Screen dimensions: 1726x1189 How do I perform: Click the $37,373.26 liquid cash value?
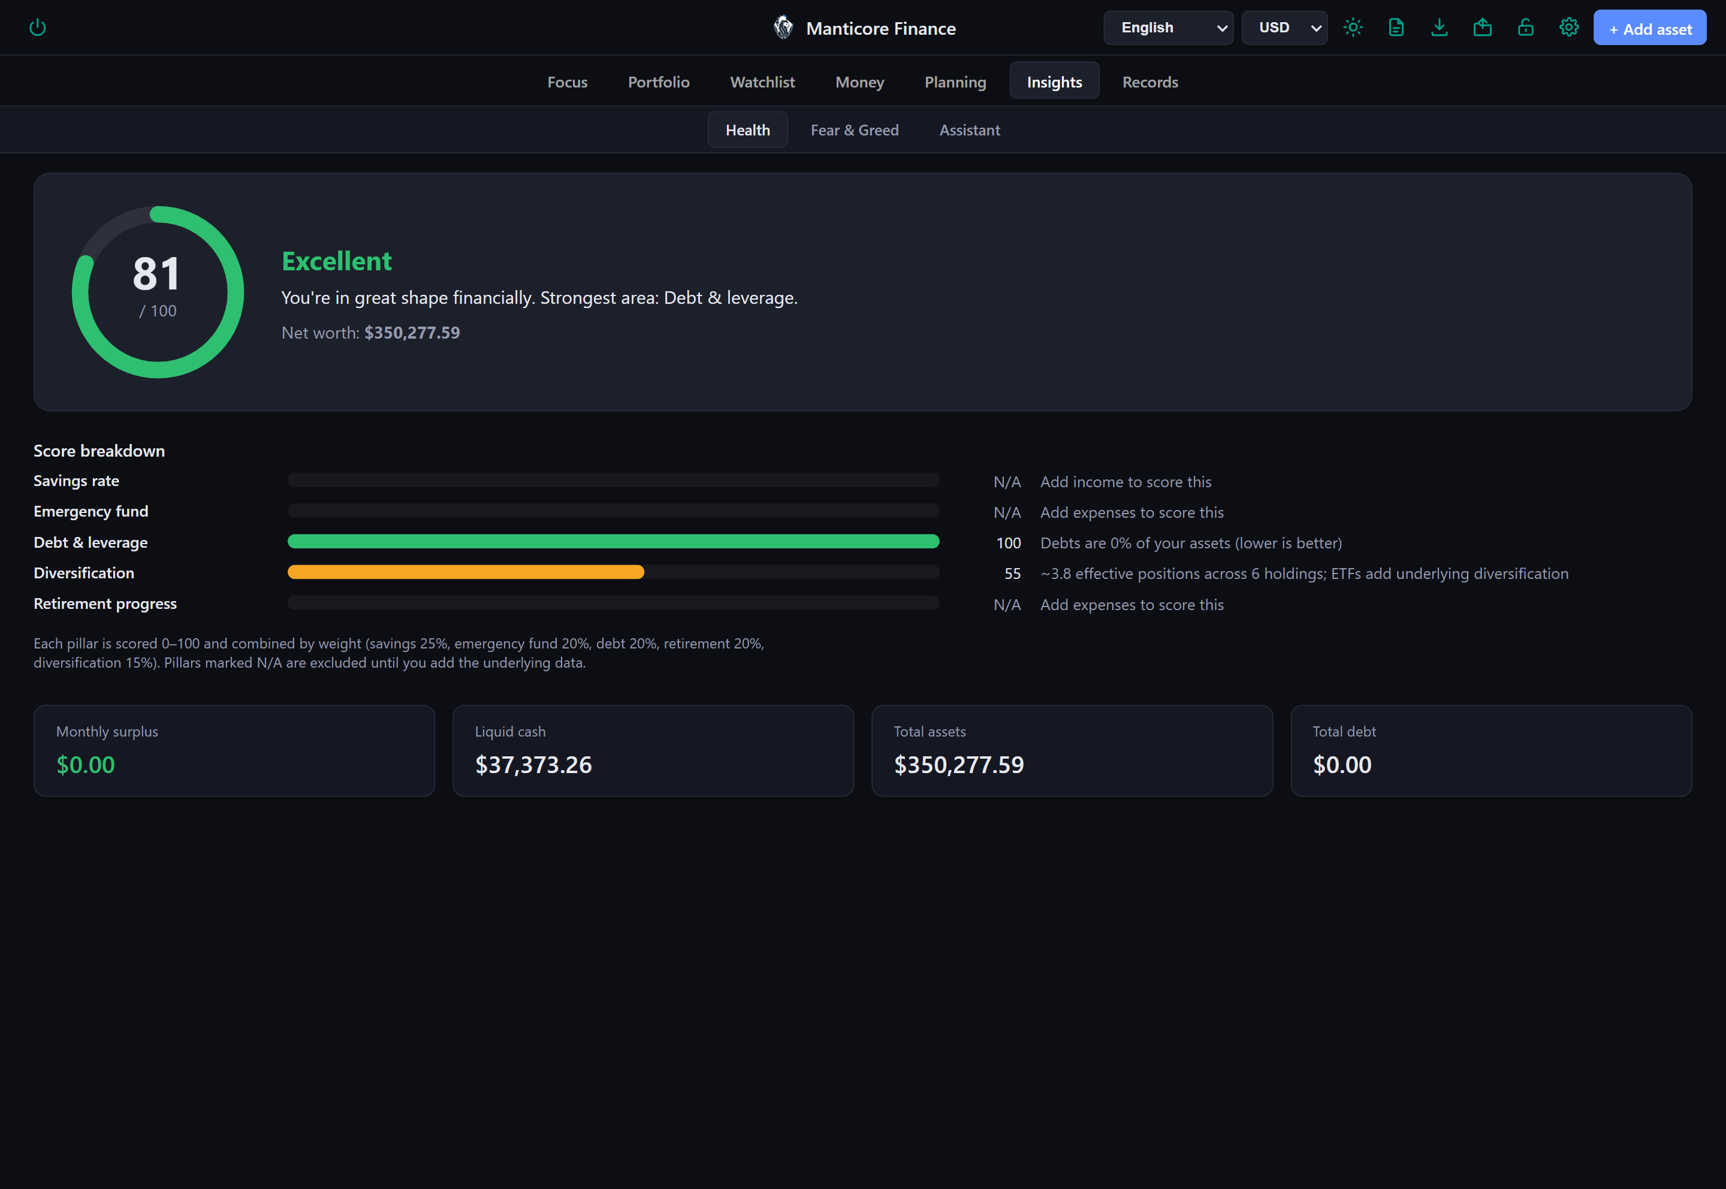coord(533,765)
